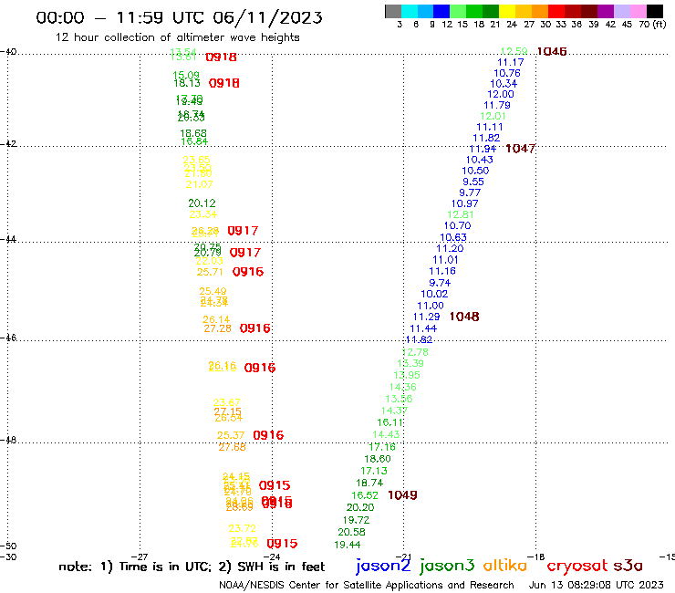Select the 25.49 wave height reading
The image size is (675, 593).
pyautogui.click(x=213, y=292)
